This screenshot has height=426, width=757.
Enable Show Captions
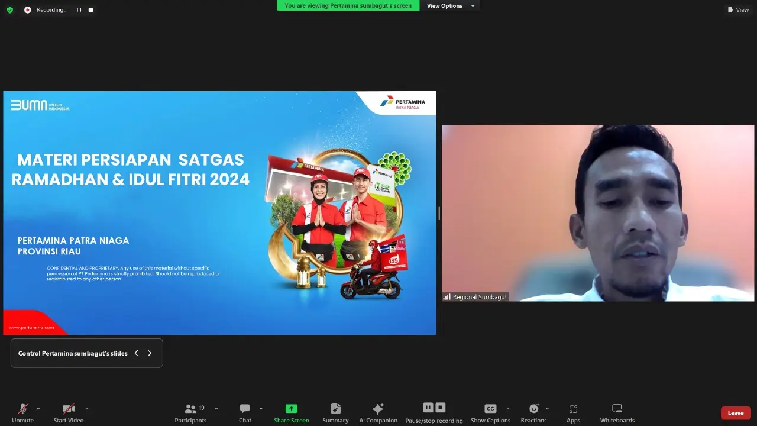click(x=490, y=413)
